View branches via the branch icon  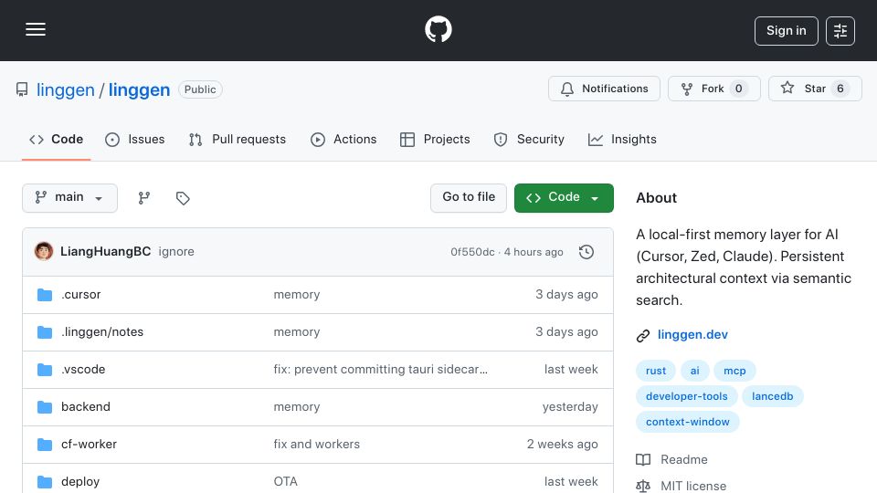point(144,198)
